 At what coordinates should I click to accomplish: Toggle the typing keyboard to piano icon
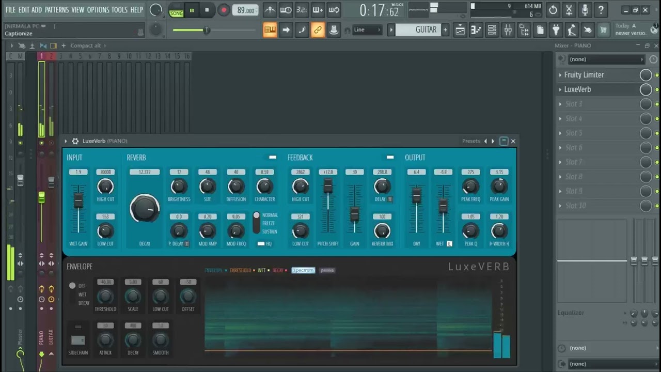pyautogui.click(x=270, y=30)
